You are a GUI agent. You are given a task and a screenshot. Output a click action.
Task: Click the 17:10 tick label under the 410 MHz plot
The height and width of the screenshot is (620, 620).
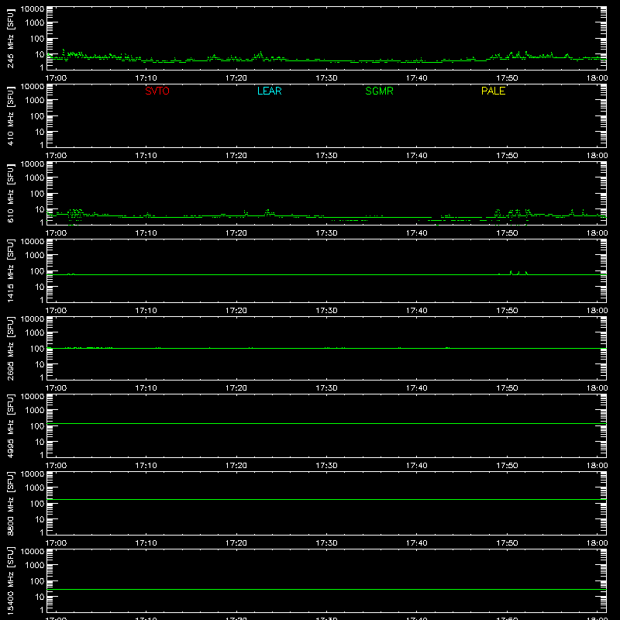tap(146, 156)
